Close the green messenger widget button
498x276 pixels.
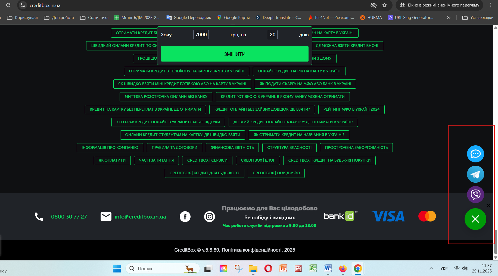coord(475,219)
